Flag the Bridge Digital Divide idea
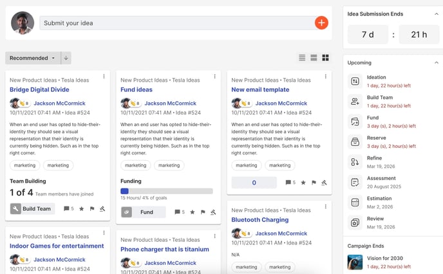The height and width of the screenshot is (274, 443). pos(92,208)
